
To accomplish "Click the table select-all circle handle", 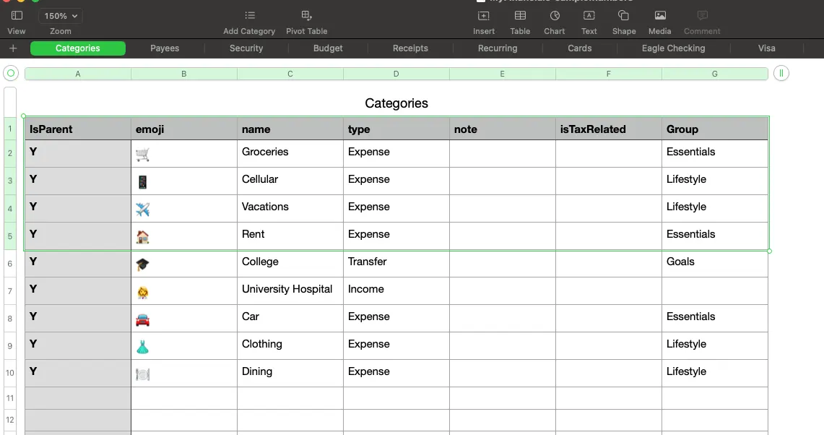I will pyautogui.click(x=10, y=73).
